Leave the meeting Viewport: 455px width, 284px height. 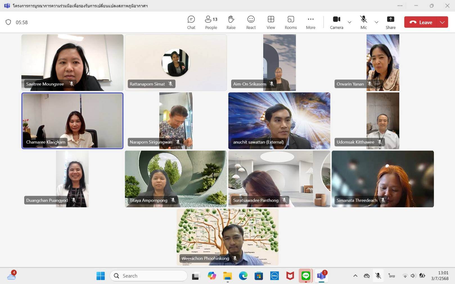(421, 22)
